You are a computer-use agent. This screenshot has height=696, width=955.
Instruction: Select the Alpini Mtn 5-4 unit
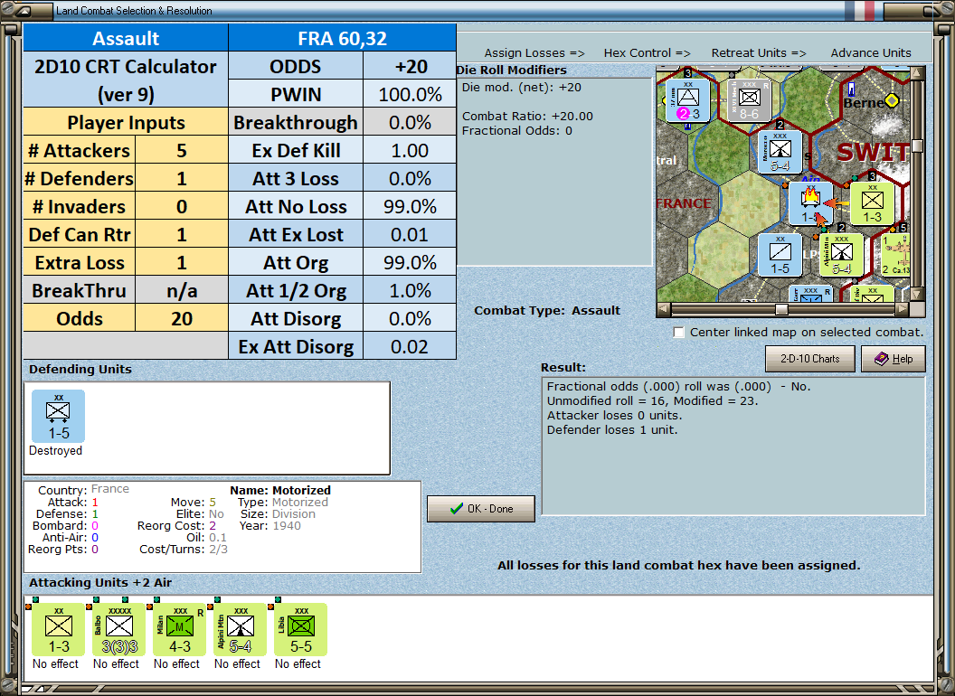click(x=240, y=630)
